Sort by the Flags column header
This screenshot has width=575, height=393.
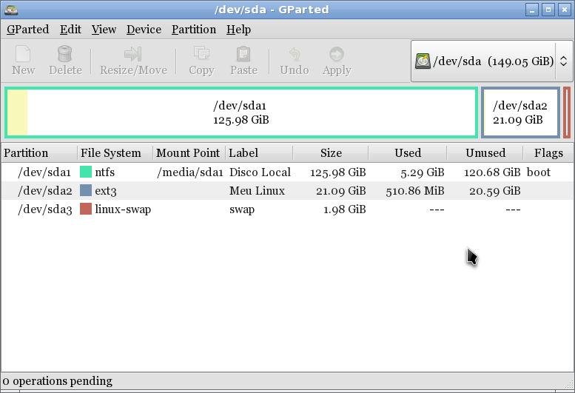(x=548, y=153)
